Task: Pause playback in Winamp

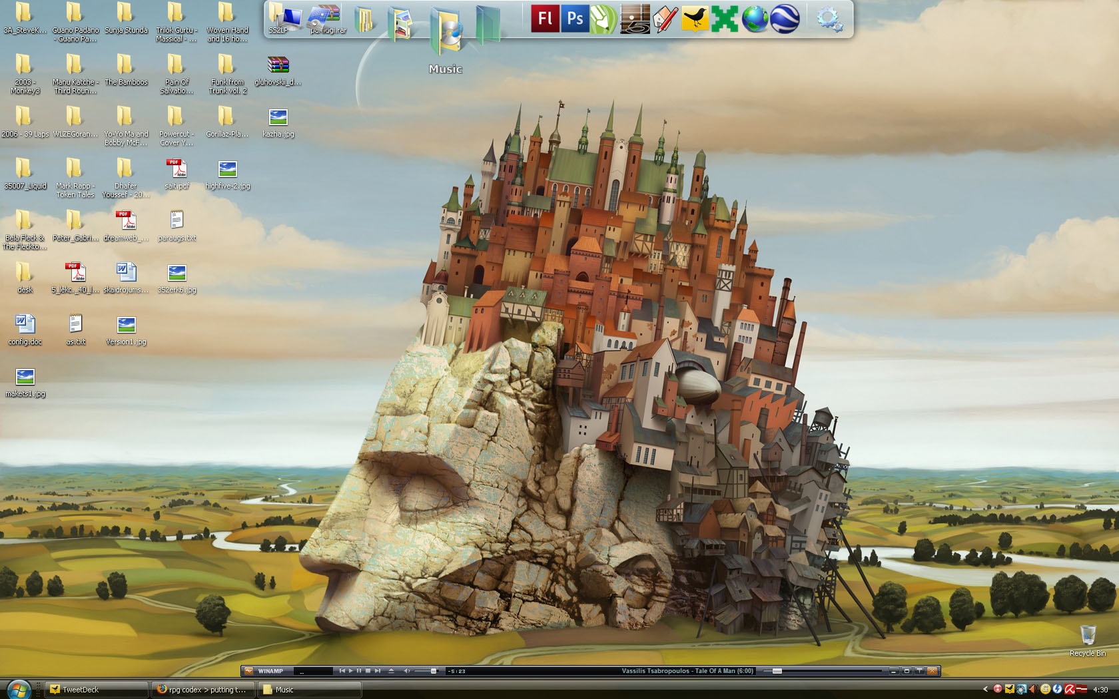Action: coord(359,671)
